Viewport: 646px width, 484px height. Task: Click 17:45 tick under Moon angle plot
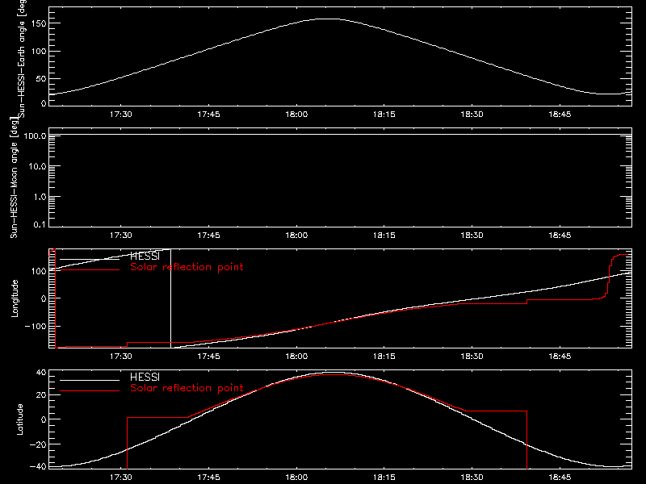tap(208, 236)
